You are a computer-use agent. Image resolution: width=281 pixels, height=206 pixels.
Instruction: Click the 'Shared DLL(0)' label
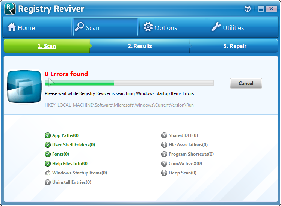[x=183, y=135]
